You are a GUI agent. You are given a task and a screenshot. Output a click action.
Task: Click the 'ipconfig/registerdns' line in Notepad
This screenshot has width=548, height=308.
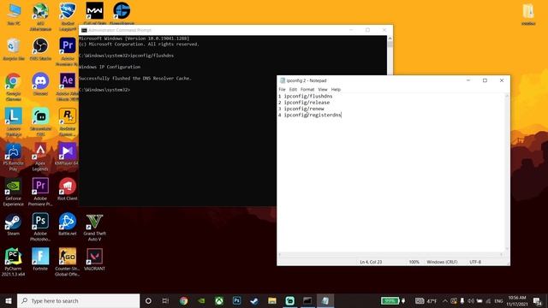pyautogui.click(x=313, y=115)
